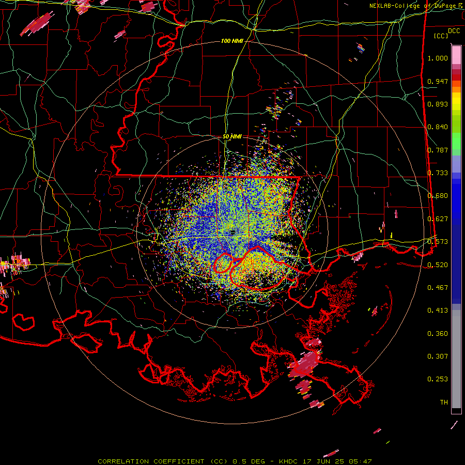Pick the lavender segment of the color bar
This screenshot has height=465, width=465.
pos(456,164)
